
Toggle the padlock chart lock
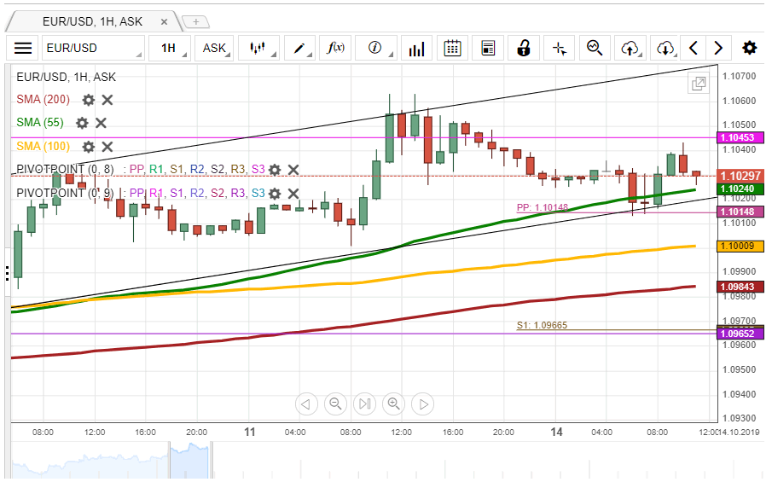tap(525, 48)
